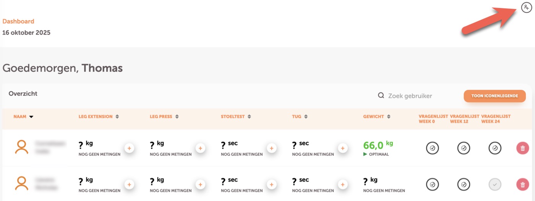The width and height of the screenshot is (535, 201).
Task: Add stoeltest measurement in row lacking weight
Action: click(x=272, y=185)
